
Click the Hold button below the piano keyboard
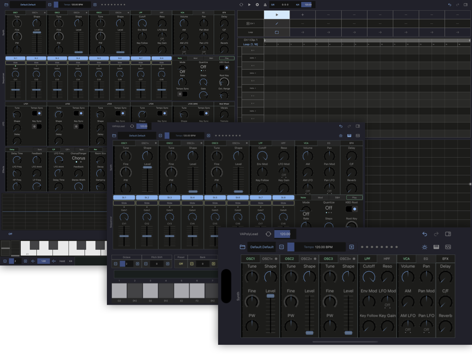click(x=62, y=261)
